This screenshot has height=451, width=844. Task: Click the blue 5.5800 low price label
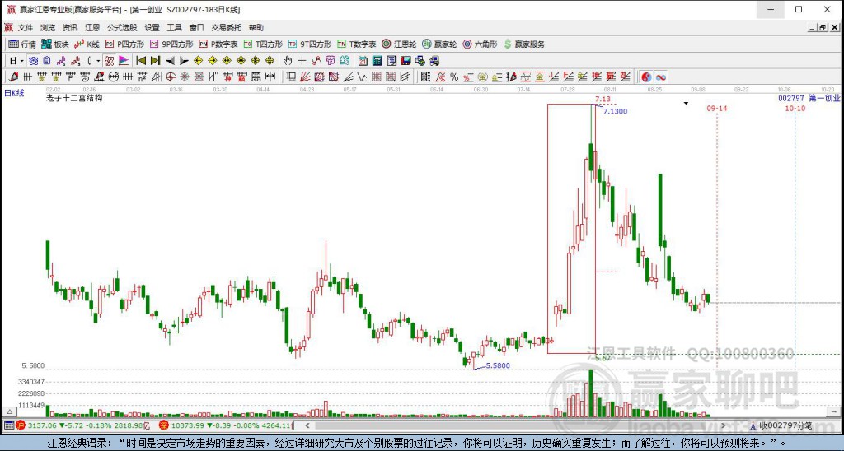pos(498,365)
